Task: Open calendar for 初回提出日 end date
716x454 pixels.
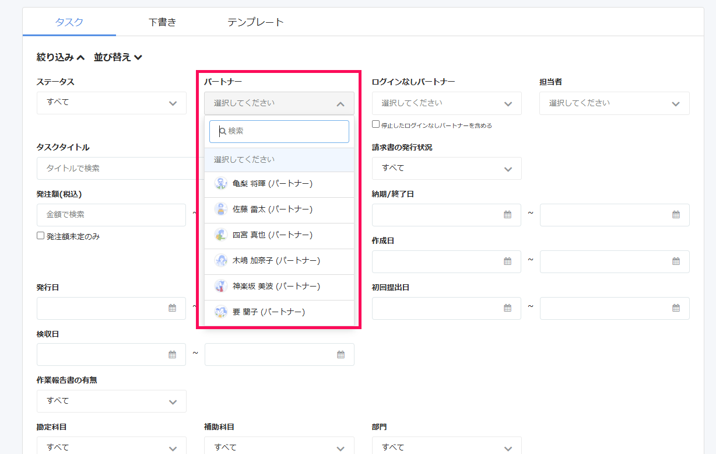Action: (676, 308)
